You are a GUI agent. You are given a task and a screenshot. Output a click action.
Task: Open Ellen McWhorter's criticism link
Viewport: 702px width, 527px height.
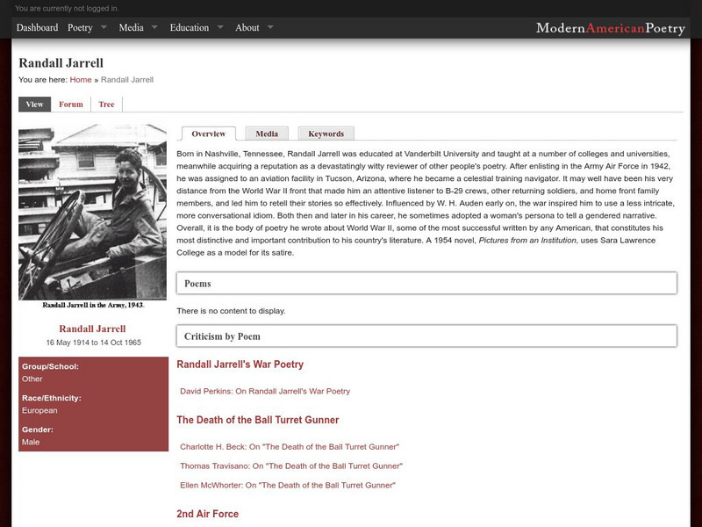[x=286, y=485]
